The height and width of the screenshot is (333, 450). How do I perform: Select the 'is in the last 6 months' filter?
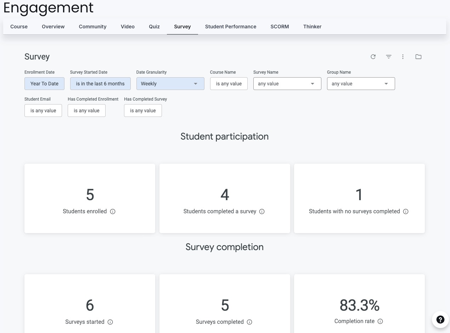[100, 84]
